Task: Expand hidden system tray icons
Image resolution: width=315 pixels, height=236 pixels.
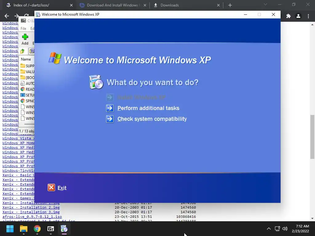Action: click(269, 229)
